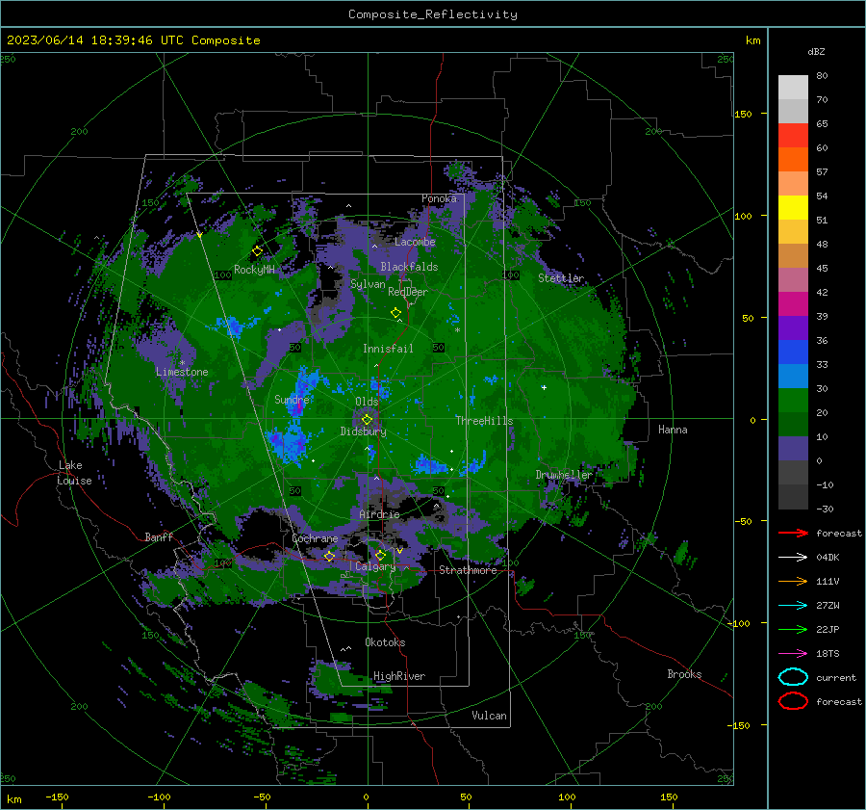
Task: Select the white 04DK arrow icon
Action: 793,557
